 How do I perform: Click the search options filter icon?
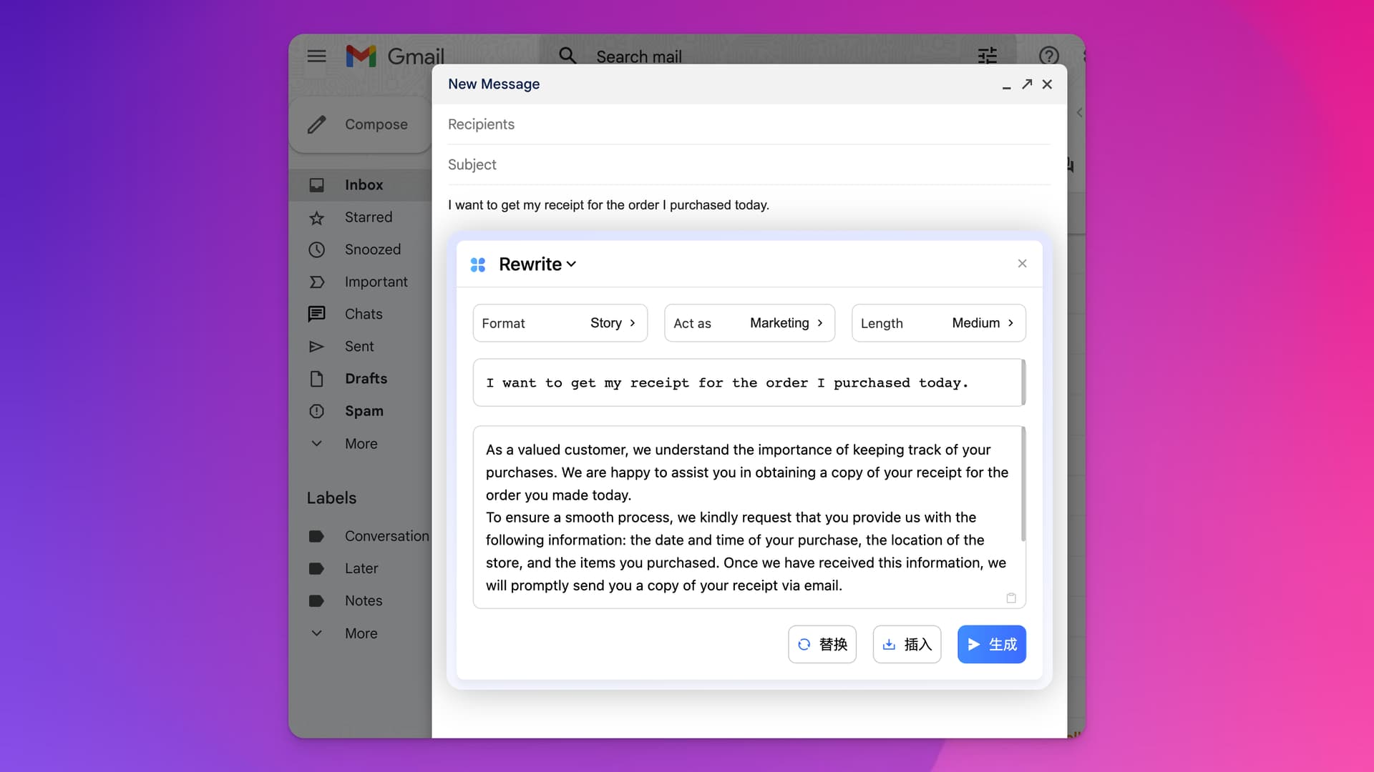point(987,56)
